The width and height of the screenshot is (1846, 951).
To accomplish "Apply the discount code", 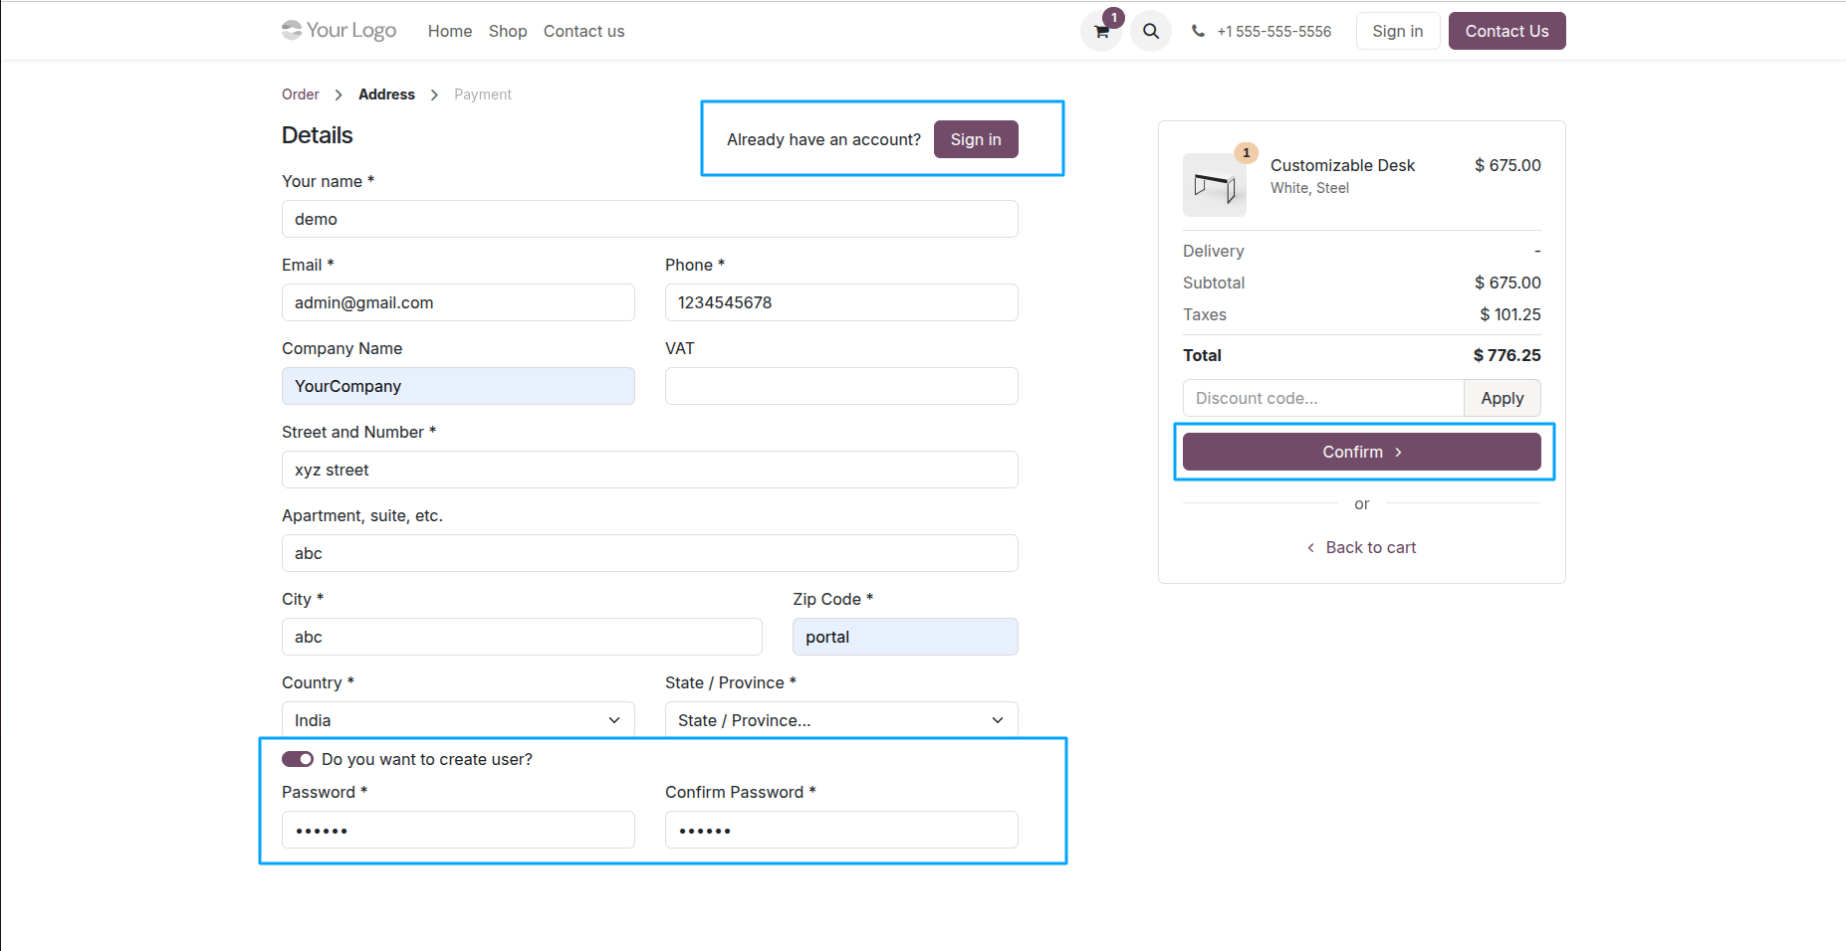I will [x=1502, y=398].
